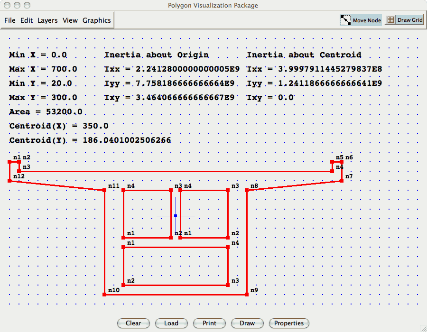Click the "Max Y = 300.0" text

(x=43, y=97)
